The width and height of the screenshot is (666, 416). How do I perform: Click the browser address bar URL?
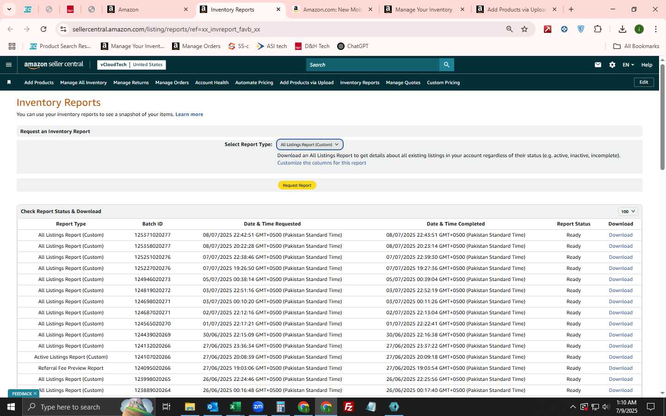tap(166, 29)
